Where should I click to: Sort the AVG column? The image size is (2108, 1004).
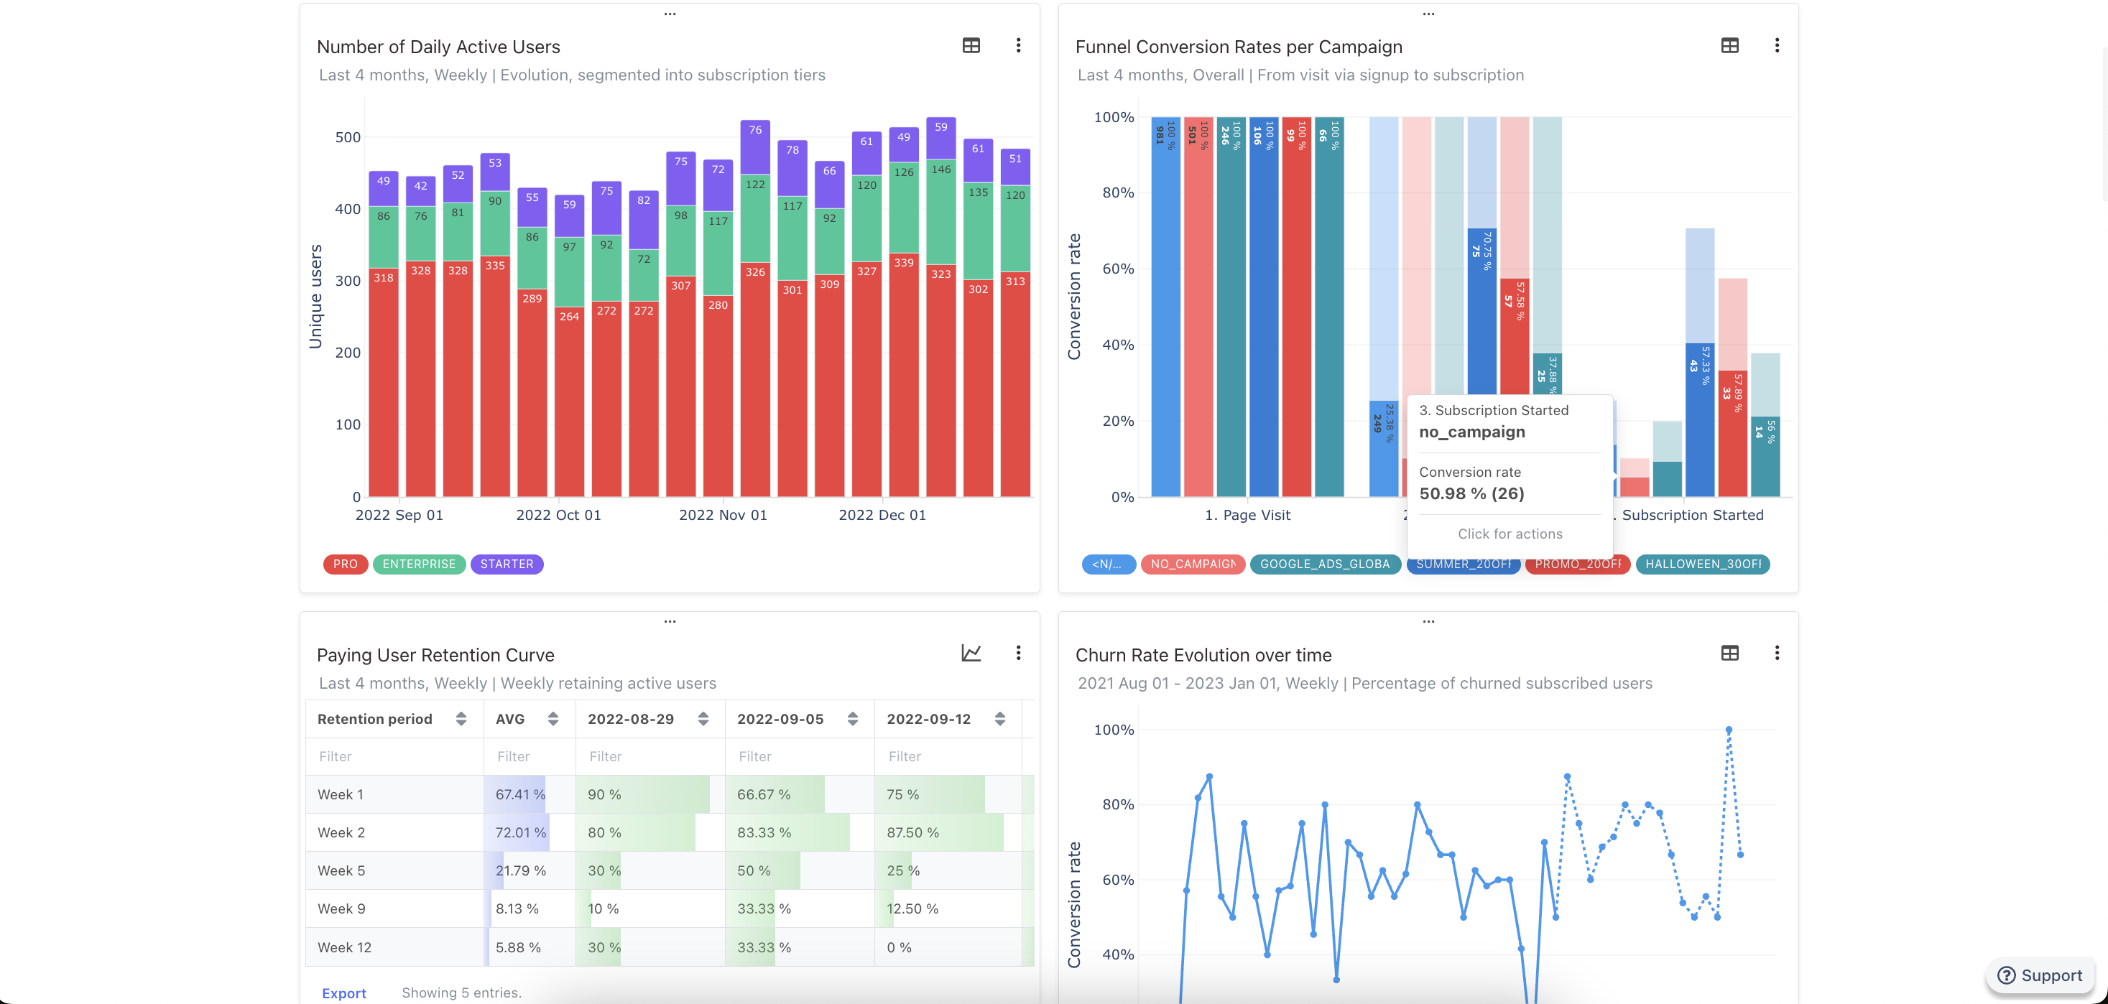coord(553,720)
